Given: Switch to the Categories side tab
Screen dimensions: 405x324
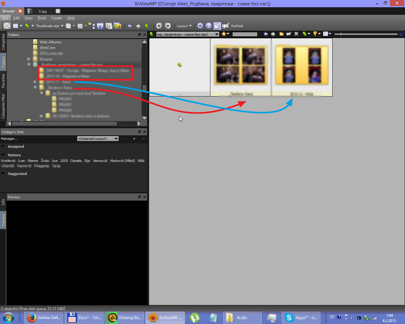Looking at the screenshot, I should (3, 42).
